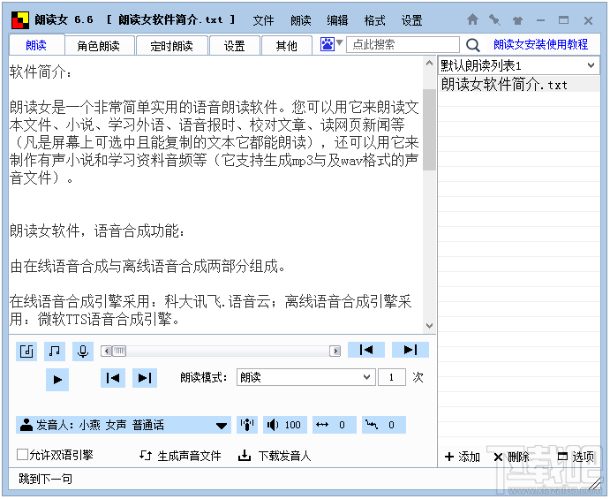Open the skin (shirt) icon
Screen dimensions: 610x499
pos(517,20)
